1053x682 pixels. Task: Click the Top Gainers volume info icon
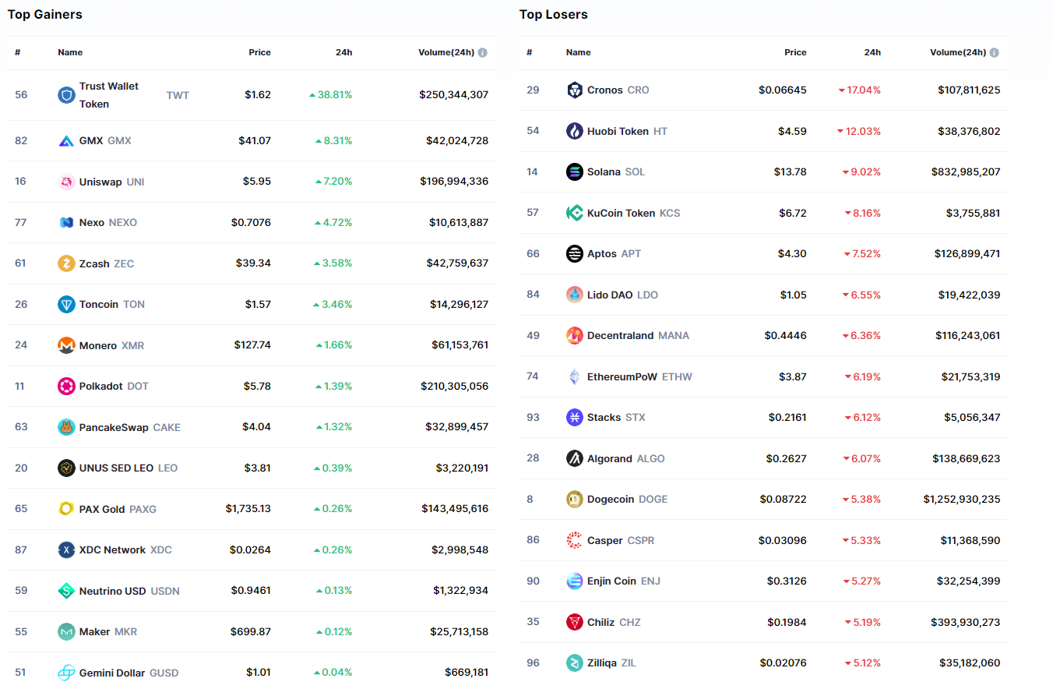(483, 53)
